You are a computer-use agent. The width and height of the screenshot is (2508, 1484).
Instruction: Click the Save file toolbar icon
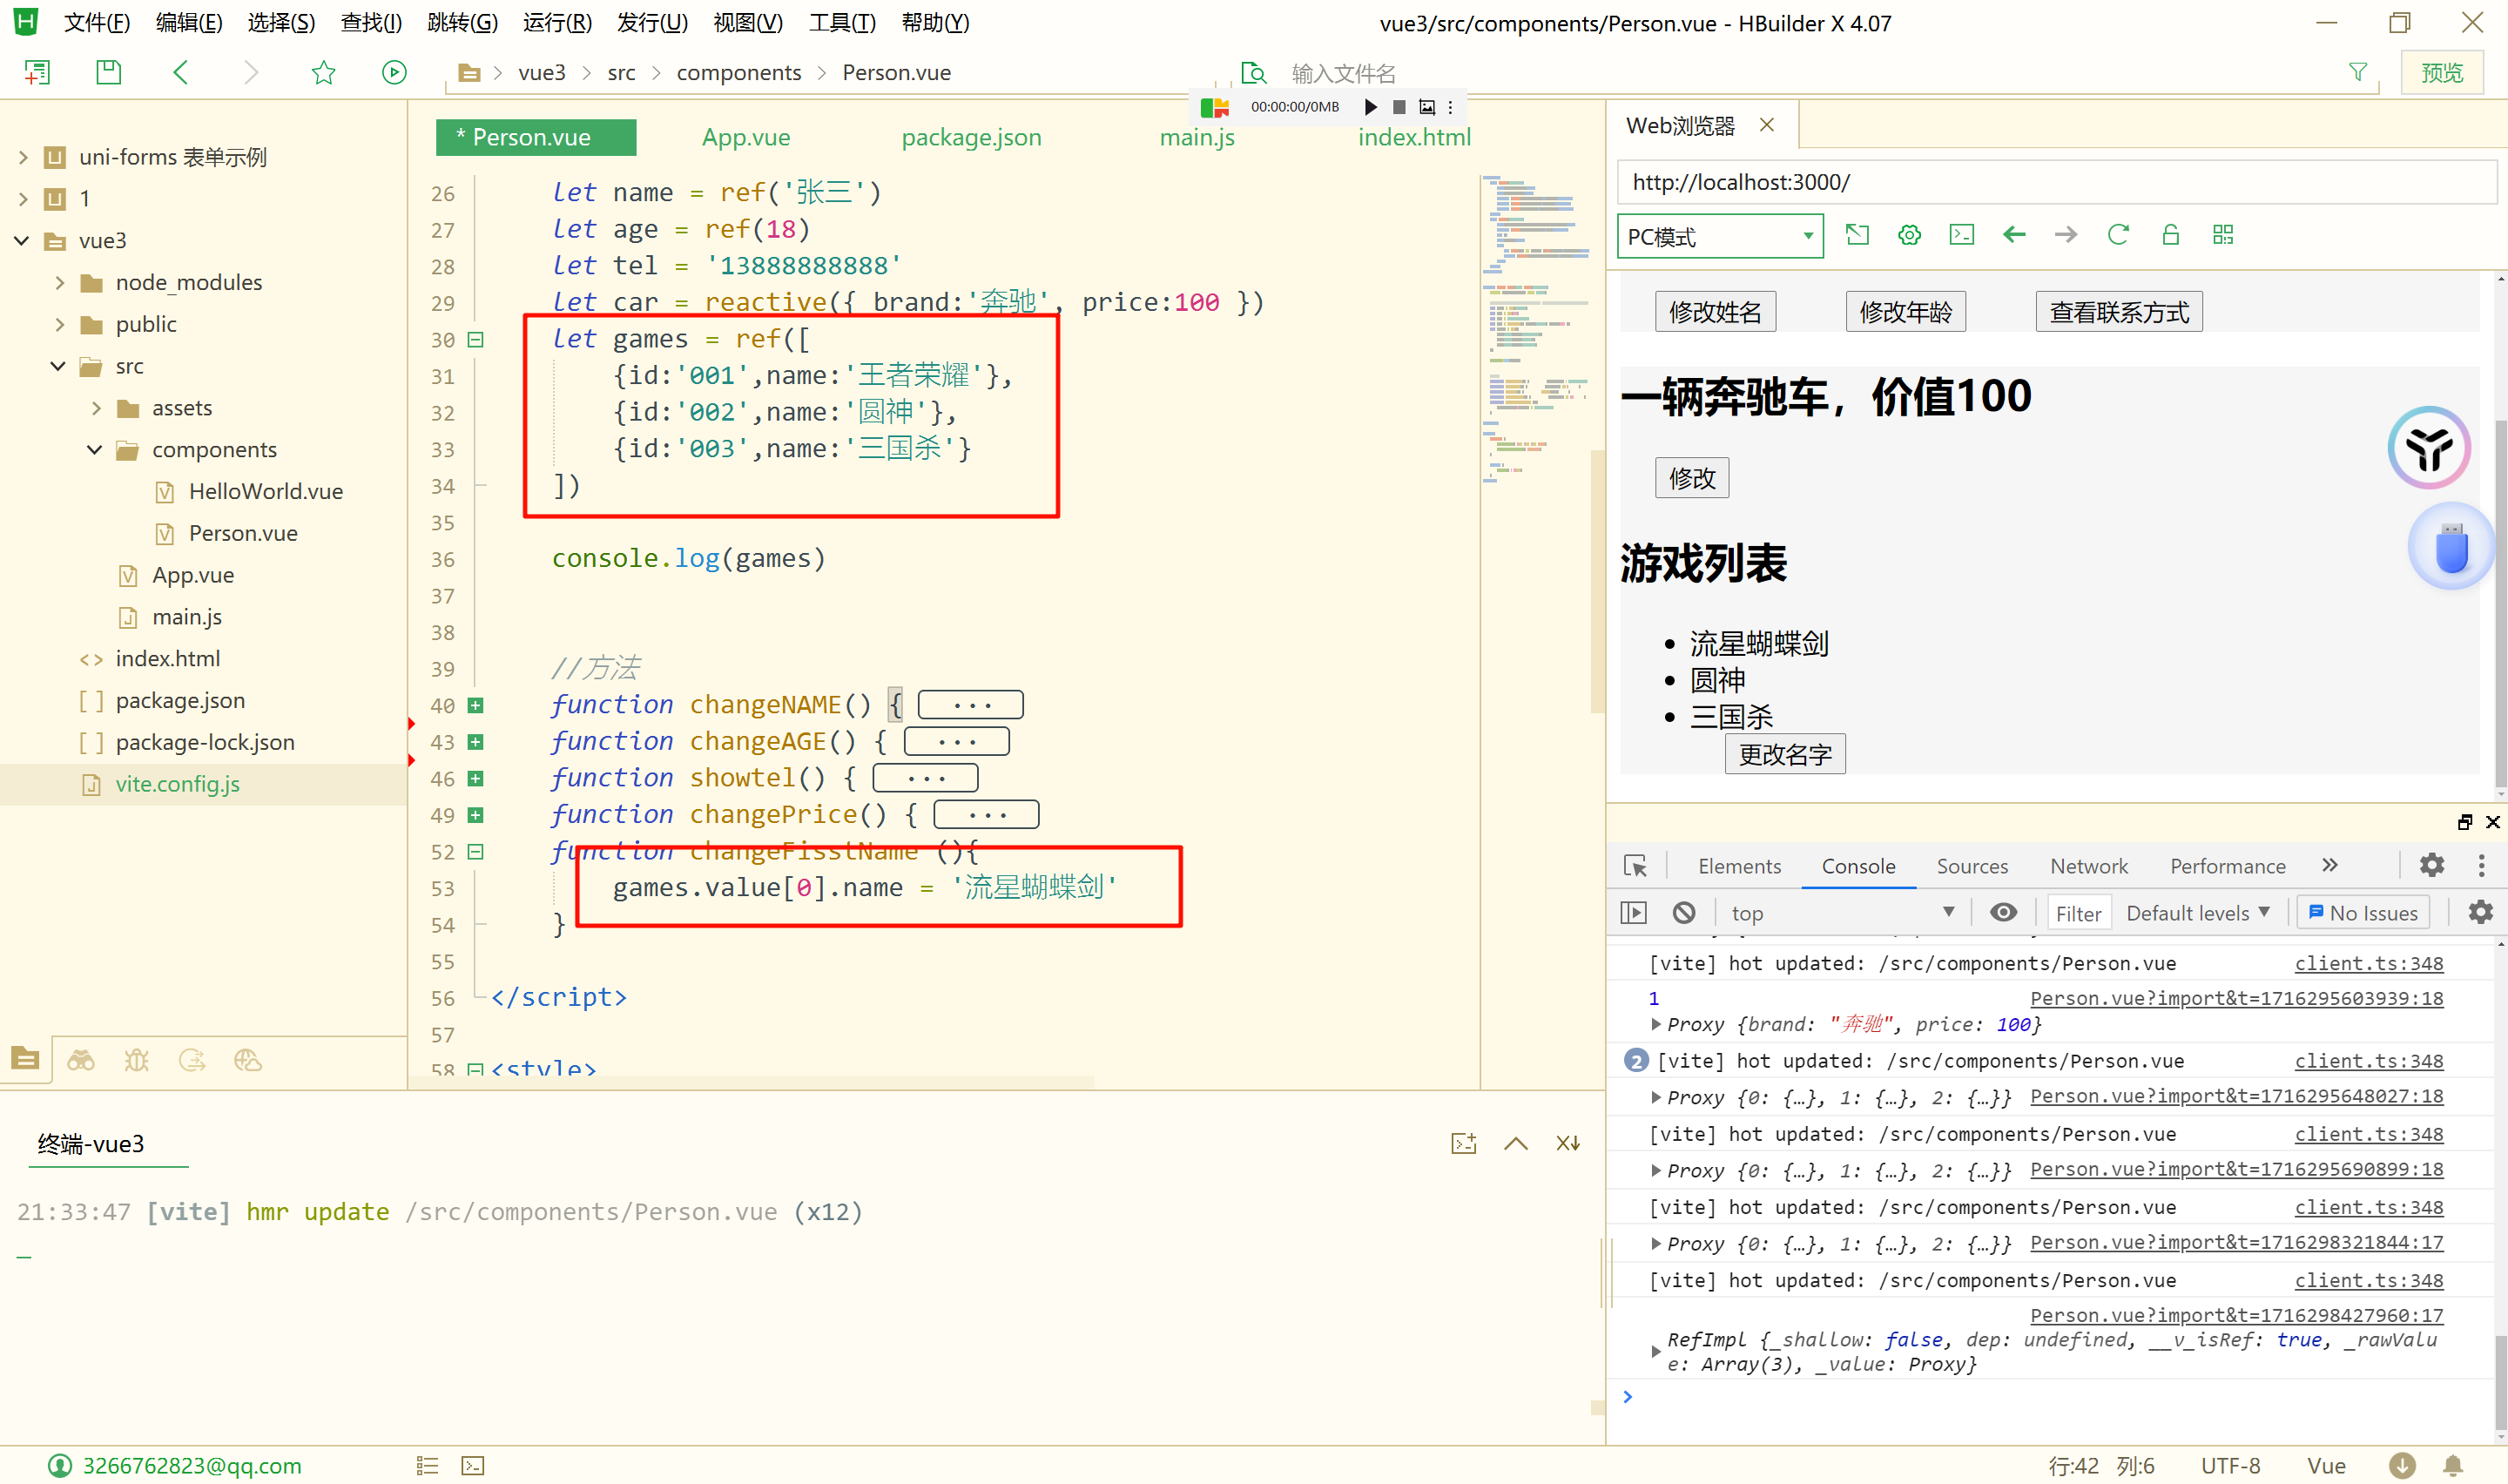coord(108,72)
